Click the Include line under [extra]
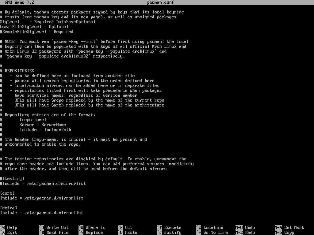The width and height of the screenshot is (314, 235). 42,213
